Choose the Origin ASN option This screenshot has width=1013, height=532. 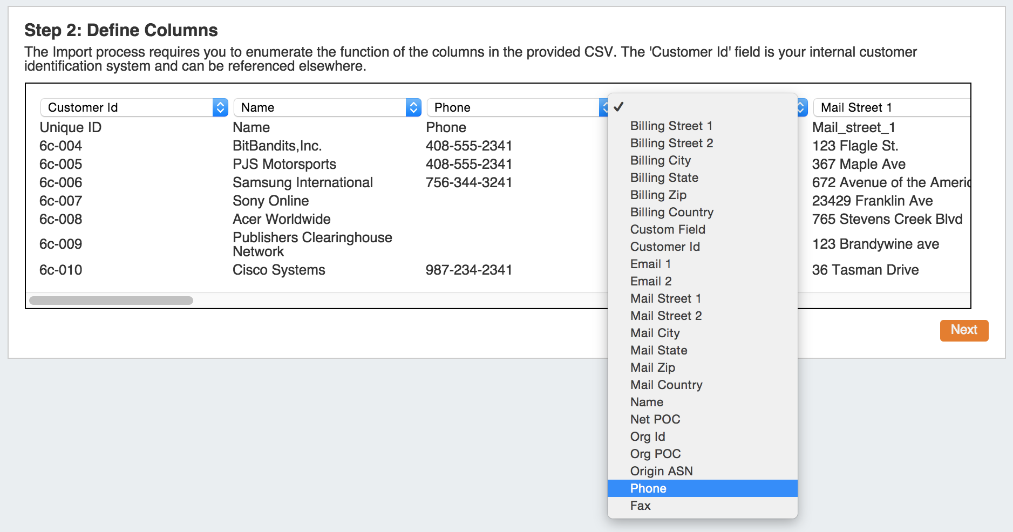(661, 471)
